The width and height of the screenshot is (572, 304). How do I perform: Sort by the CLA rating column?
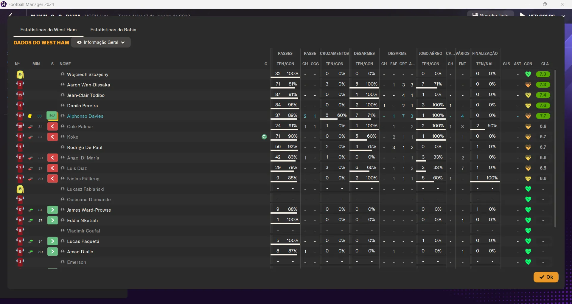[x=545, y=64]
